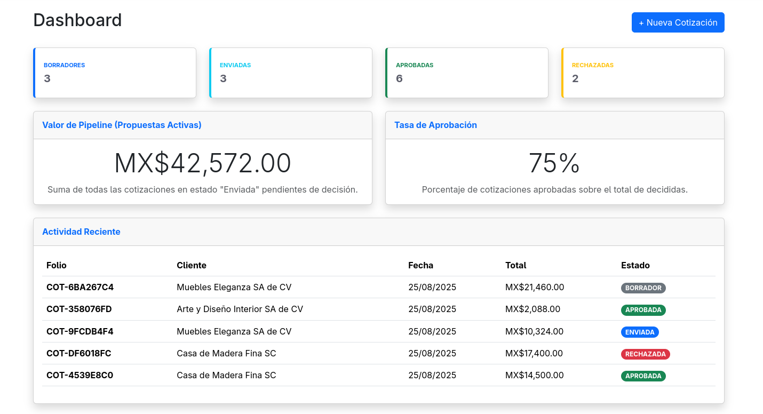Click the RECHAZADA status badge

coord(645,353)
